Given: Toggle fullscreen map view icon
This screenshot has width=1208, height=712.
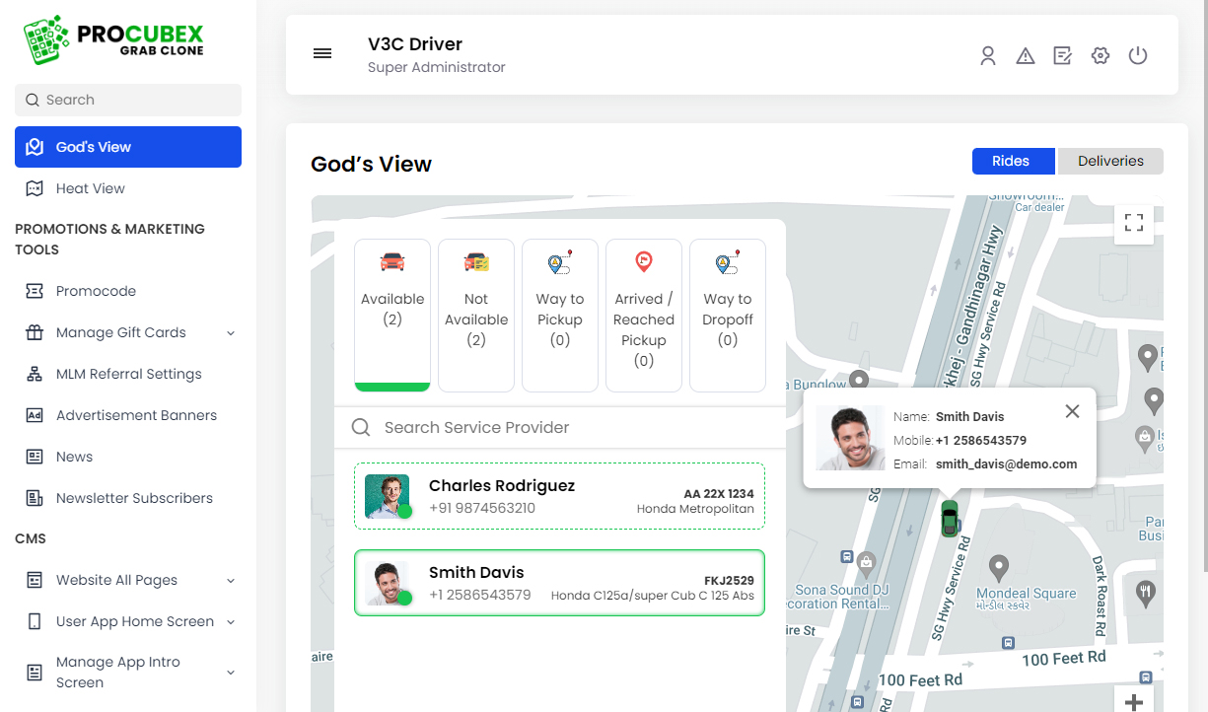Looking at the screenshot, I should tap(1134, 223).
